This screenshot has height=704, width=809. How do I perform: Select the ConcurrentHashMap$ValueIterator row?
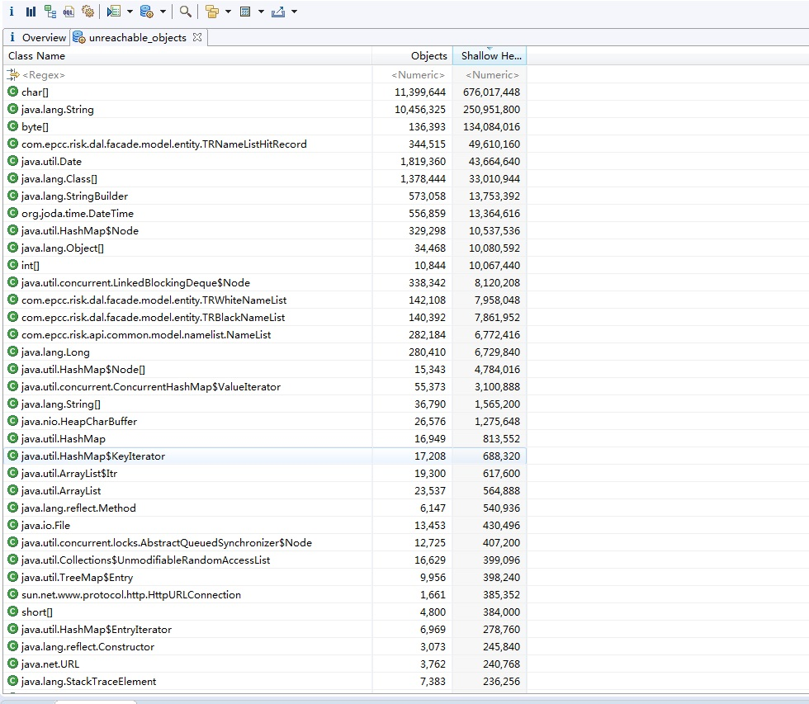click(x=265, y=387)
